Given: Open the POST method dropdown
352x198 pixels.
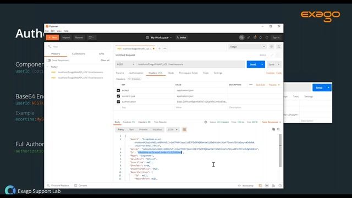Looking at the screenshot, I should point(125,64).
